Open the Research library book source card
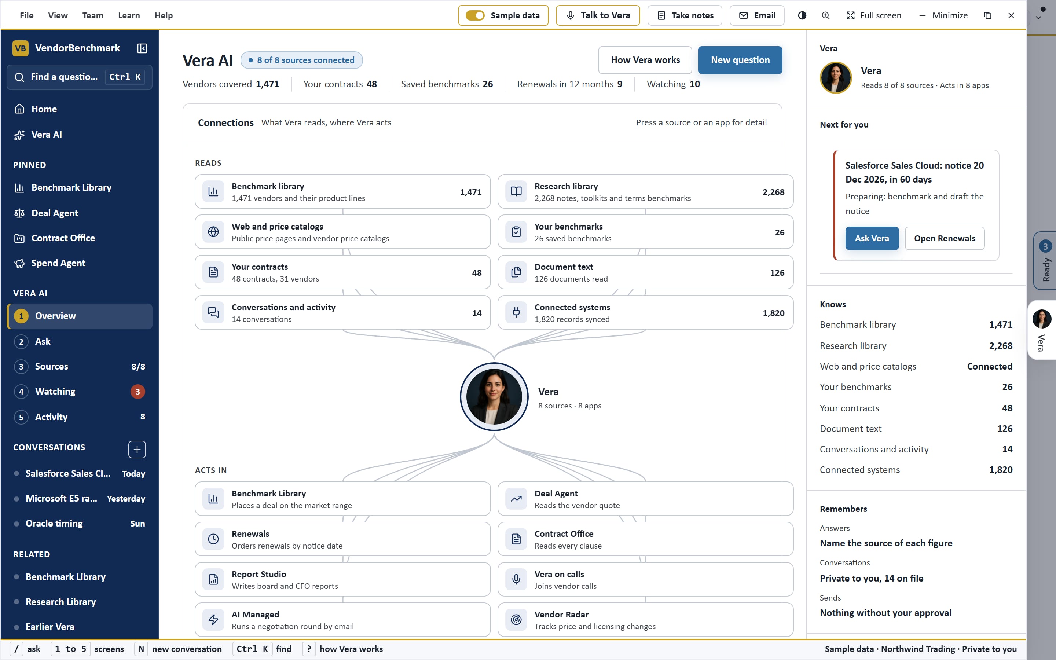Screen dimensions: 1056x660 click(645, 192)
